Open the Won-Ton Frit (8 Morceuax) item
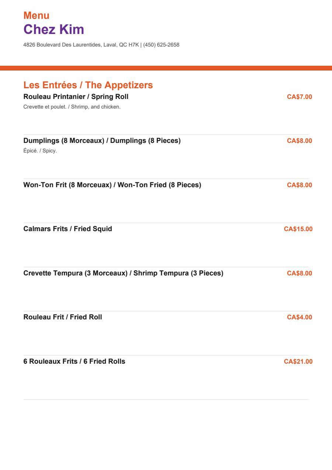Screen dimensions: 332x470 coord(113,185)
